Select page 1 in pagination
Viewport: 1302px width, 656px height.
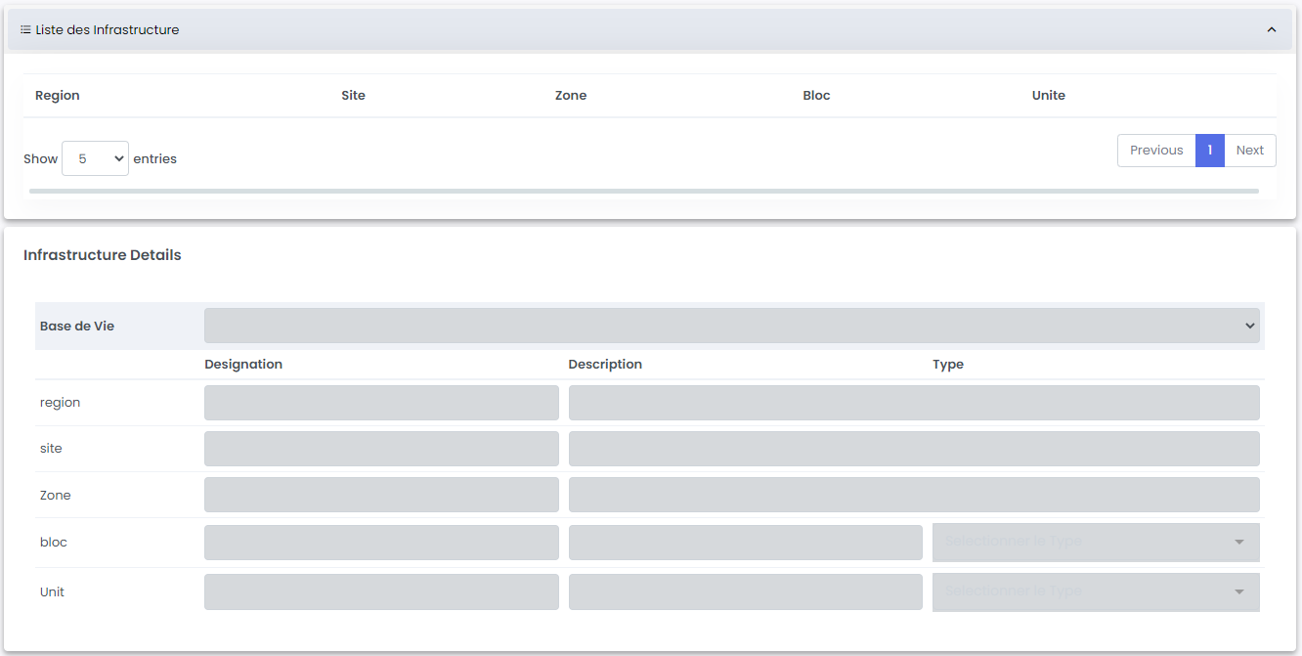(x=1209, y=151)
